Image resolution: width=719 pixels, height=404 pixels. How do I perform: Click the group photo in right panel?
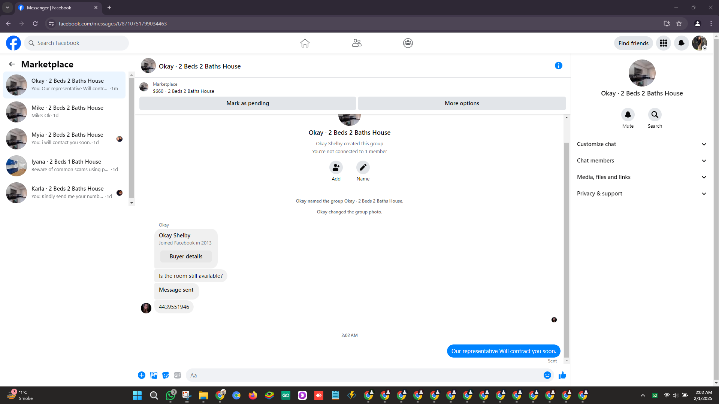[x=642, y=73]
